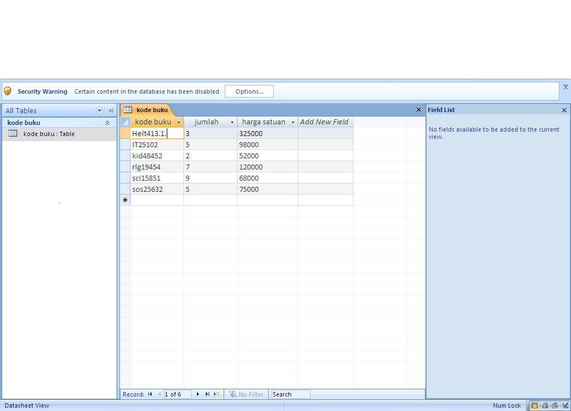This screenshot has width=571, height=411.
Task: Click the jumlah value 9 for sci15851
Action: click(x=210, y=178)
